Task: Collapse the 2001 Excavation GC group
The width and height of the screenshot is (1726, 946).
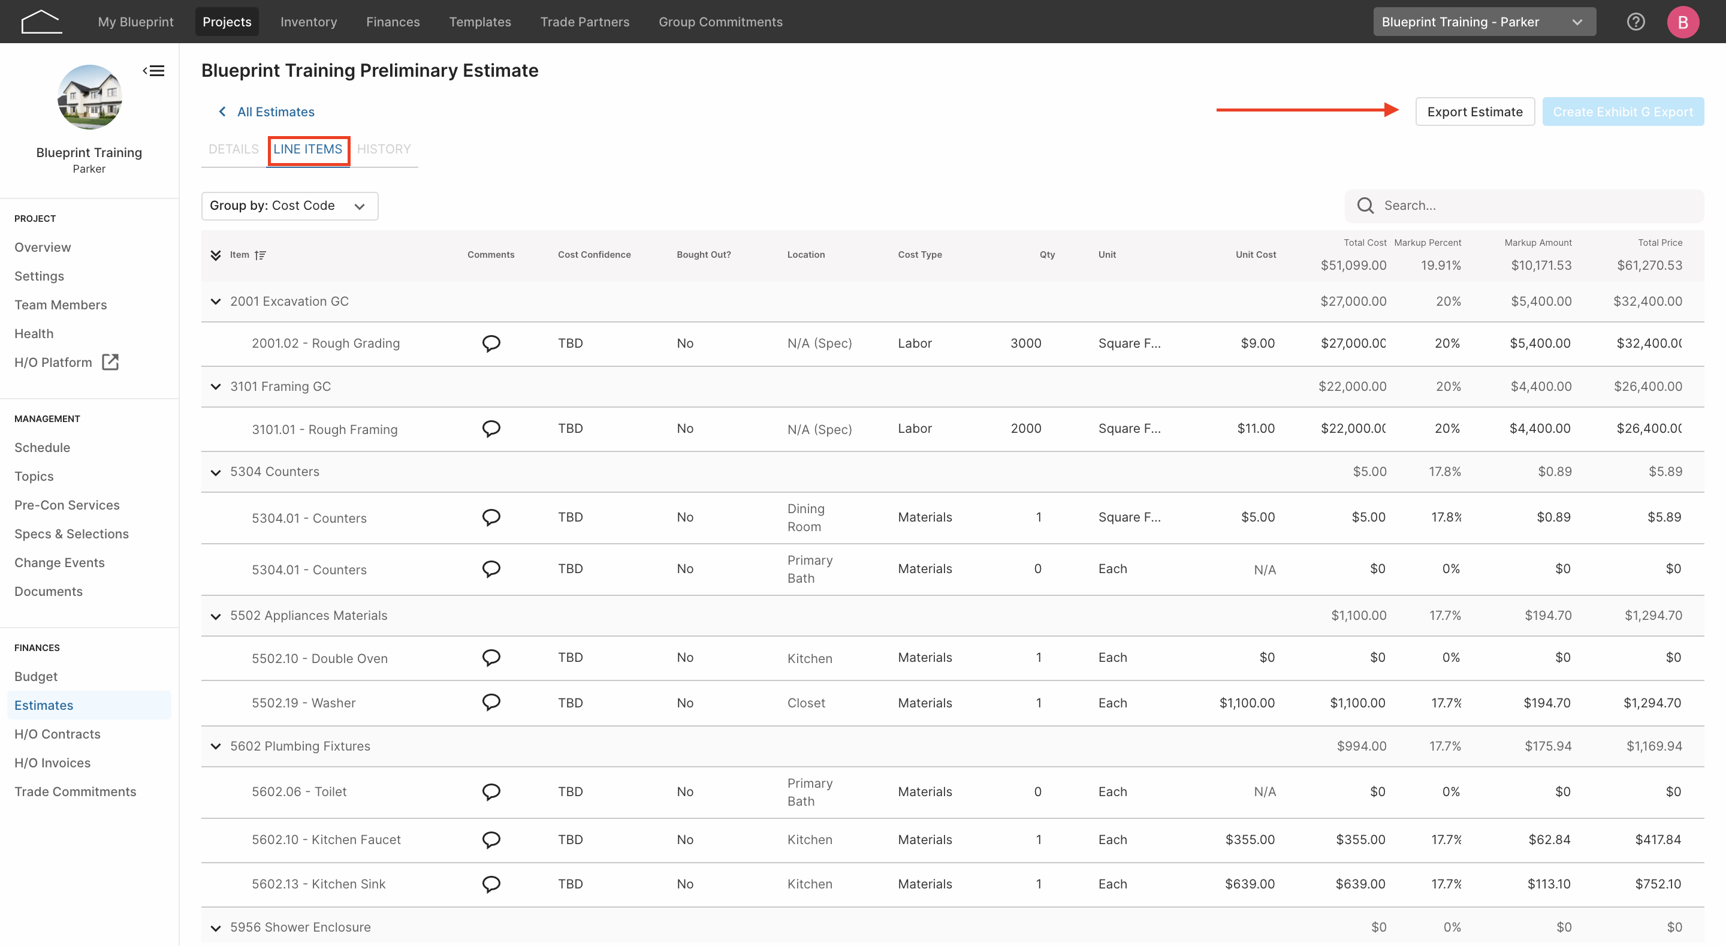Action: (x=216, y=302)
